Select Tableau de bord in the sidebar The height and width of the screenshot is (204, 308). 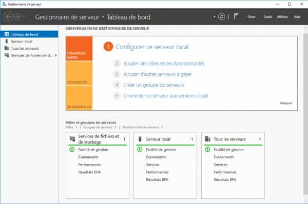pos(29,34)
